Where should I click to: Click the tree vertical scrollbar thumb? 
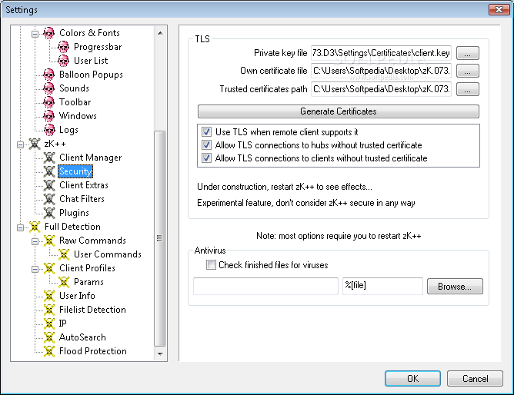[x=159, y=238]
